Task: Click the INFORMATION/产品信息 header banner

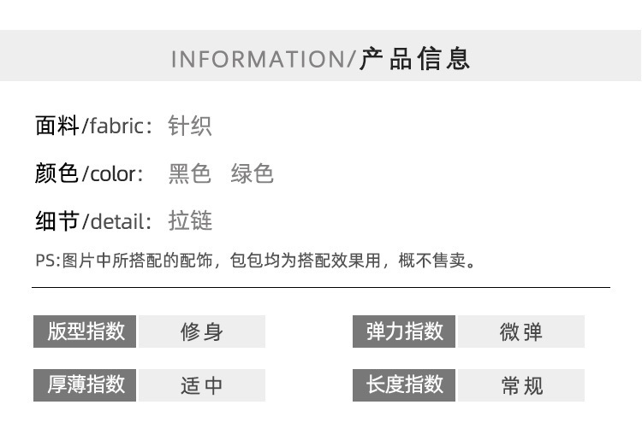Action: point(321,56)
